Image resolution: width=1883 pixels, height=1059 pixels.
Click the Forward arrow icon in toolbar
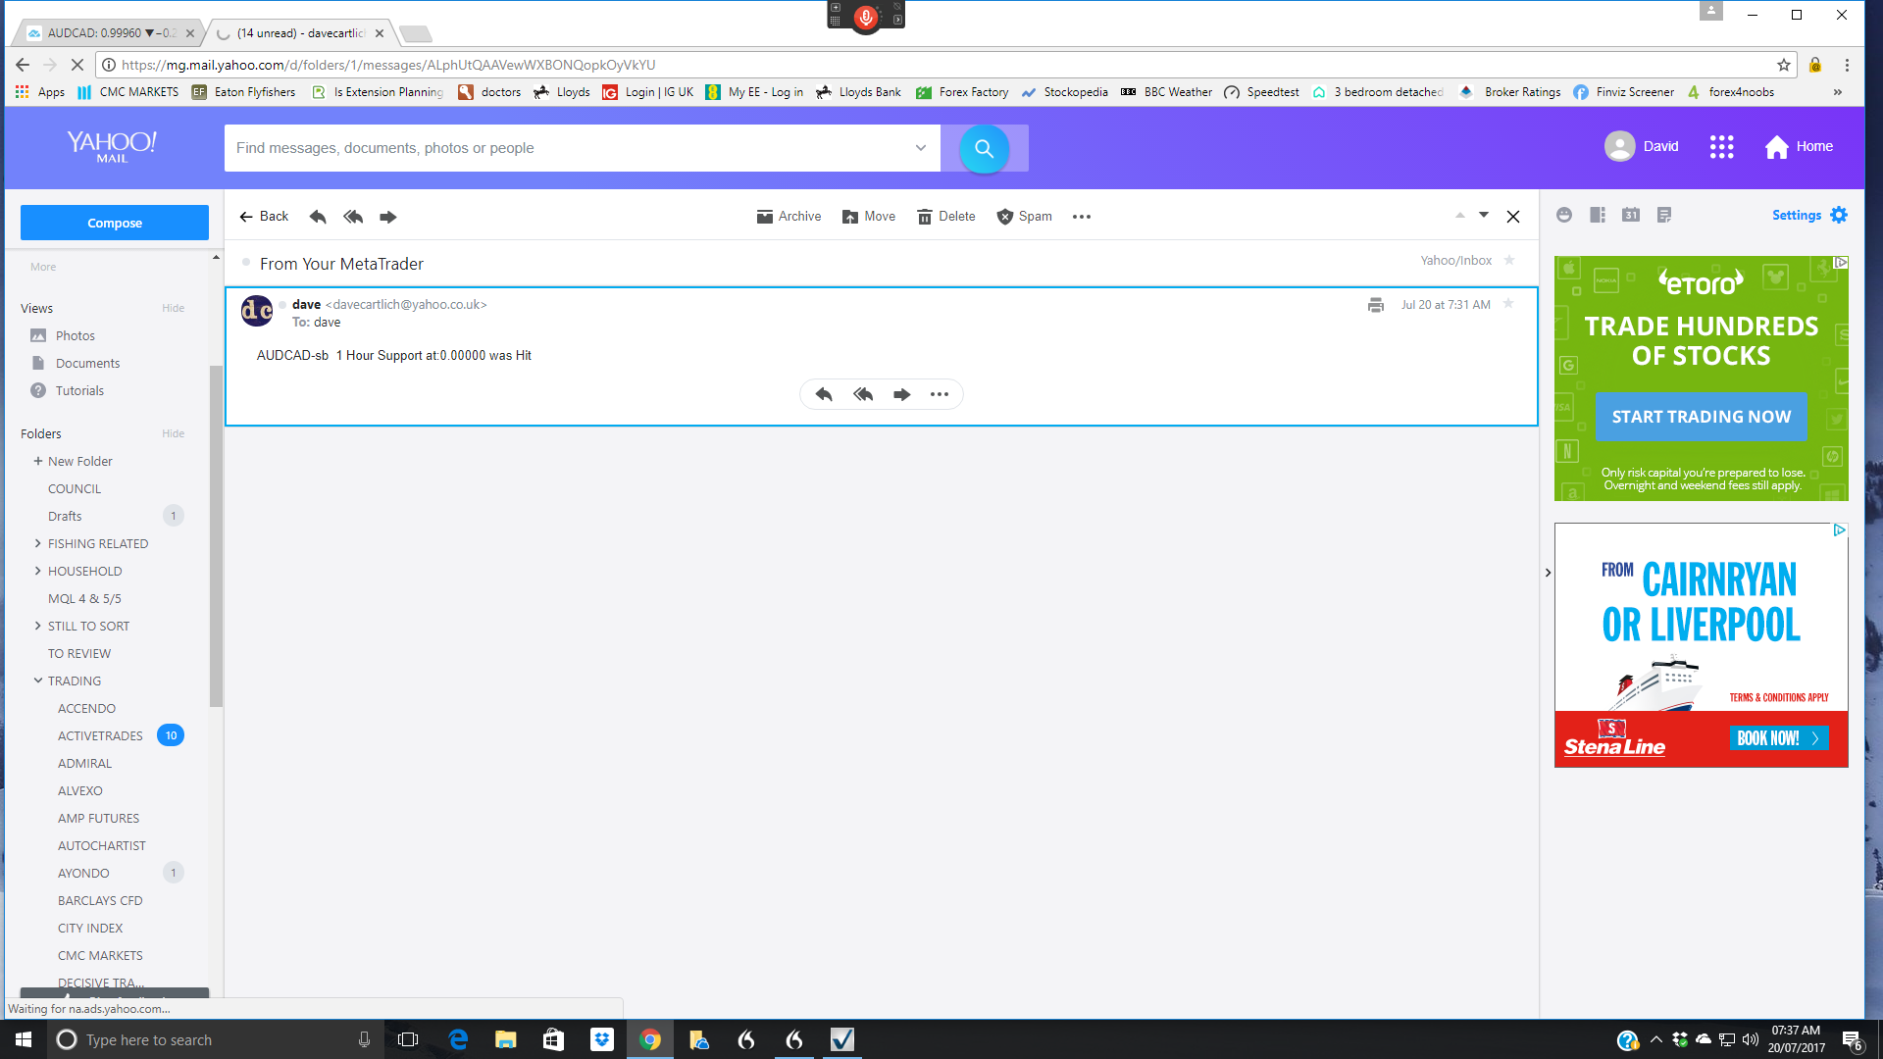388,217
